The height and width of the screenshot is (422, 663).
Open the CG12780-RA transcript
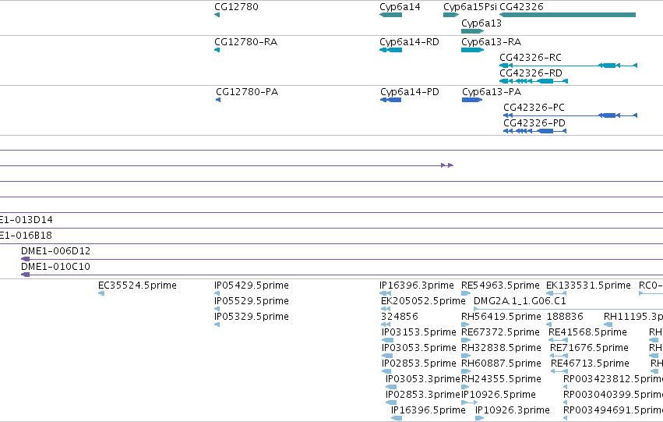pos(217,50)
